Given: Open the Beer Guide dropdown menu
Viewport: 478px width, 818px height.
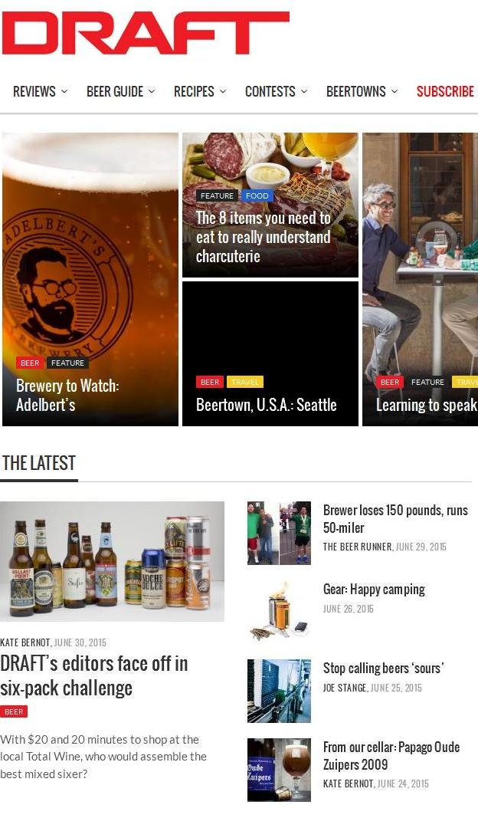Looking at the screenshot, I should tap(121, 91).
